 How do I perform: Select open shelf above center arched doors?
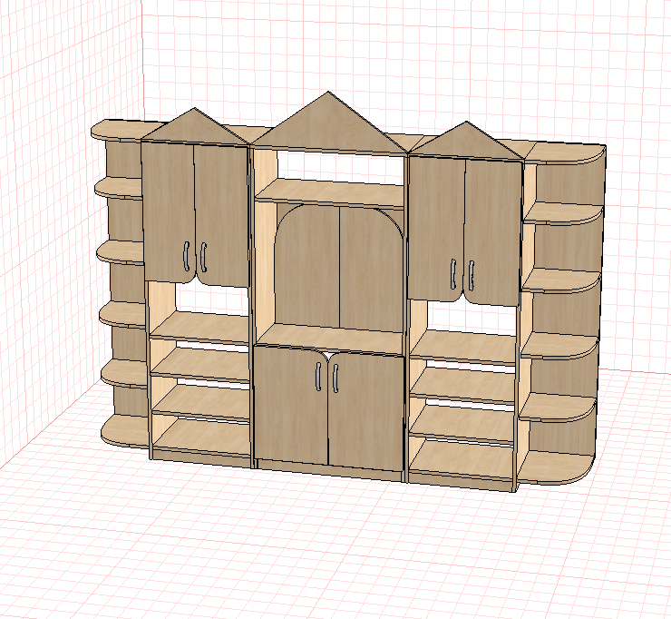(329, 192)
